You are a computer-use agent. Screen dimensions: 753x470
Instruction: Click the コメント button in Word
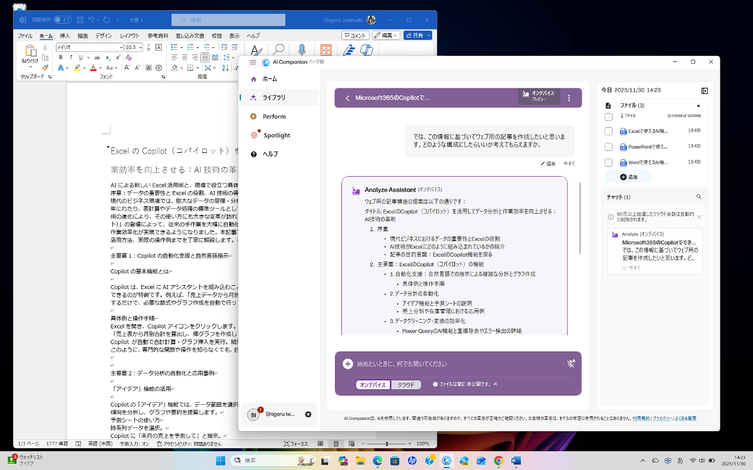coord(356,36)
